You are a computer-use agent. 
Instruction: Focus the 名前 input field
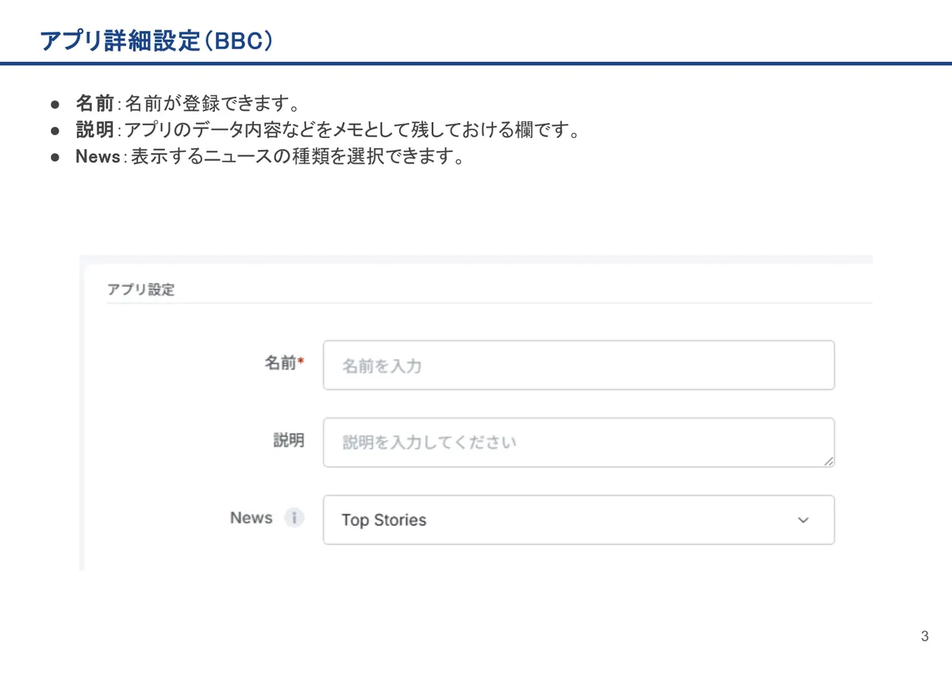point(578,365)
